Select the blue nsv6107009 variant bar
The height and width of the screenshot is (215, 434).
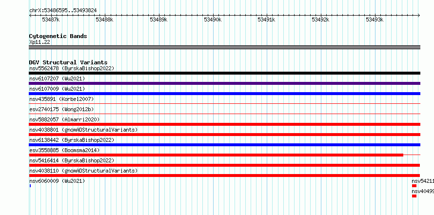click(x=224, y=94)
